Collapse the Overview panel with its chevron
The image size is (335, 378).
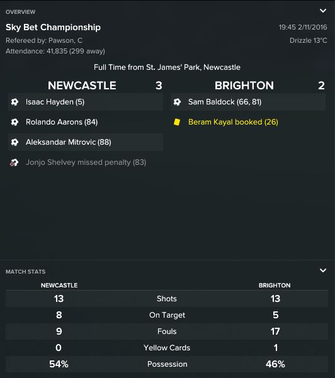(x=323, y=11)
